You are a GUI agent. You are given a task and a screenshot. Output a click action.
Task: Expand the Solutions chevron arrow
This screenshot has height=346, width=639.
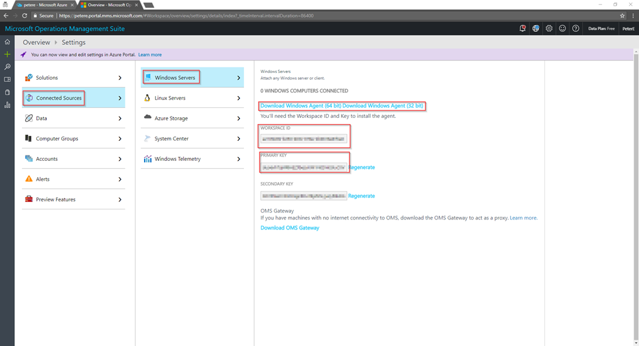pyautogui.click(x=120, y=78)
